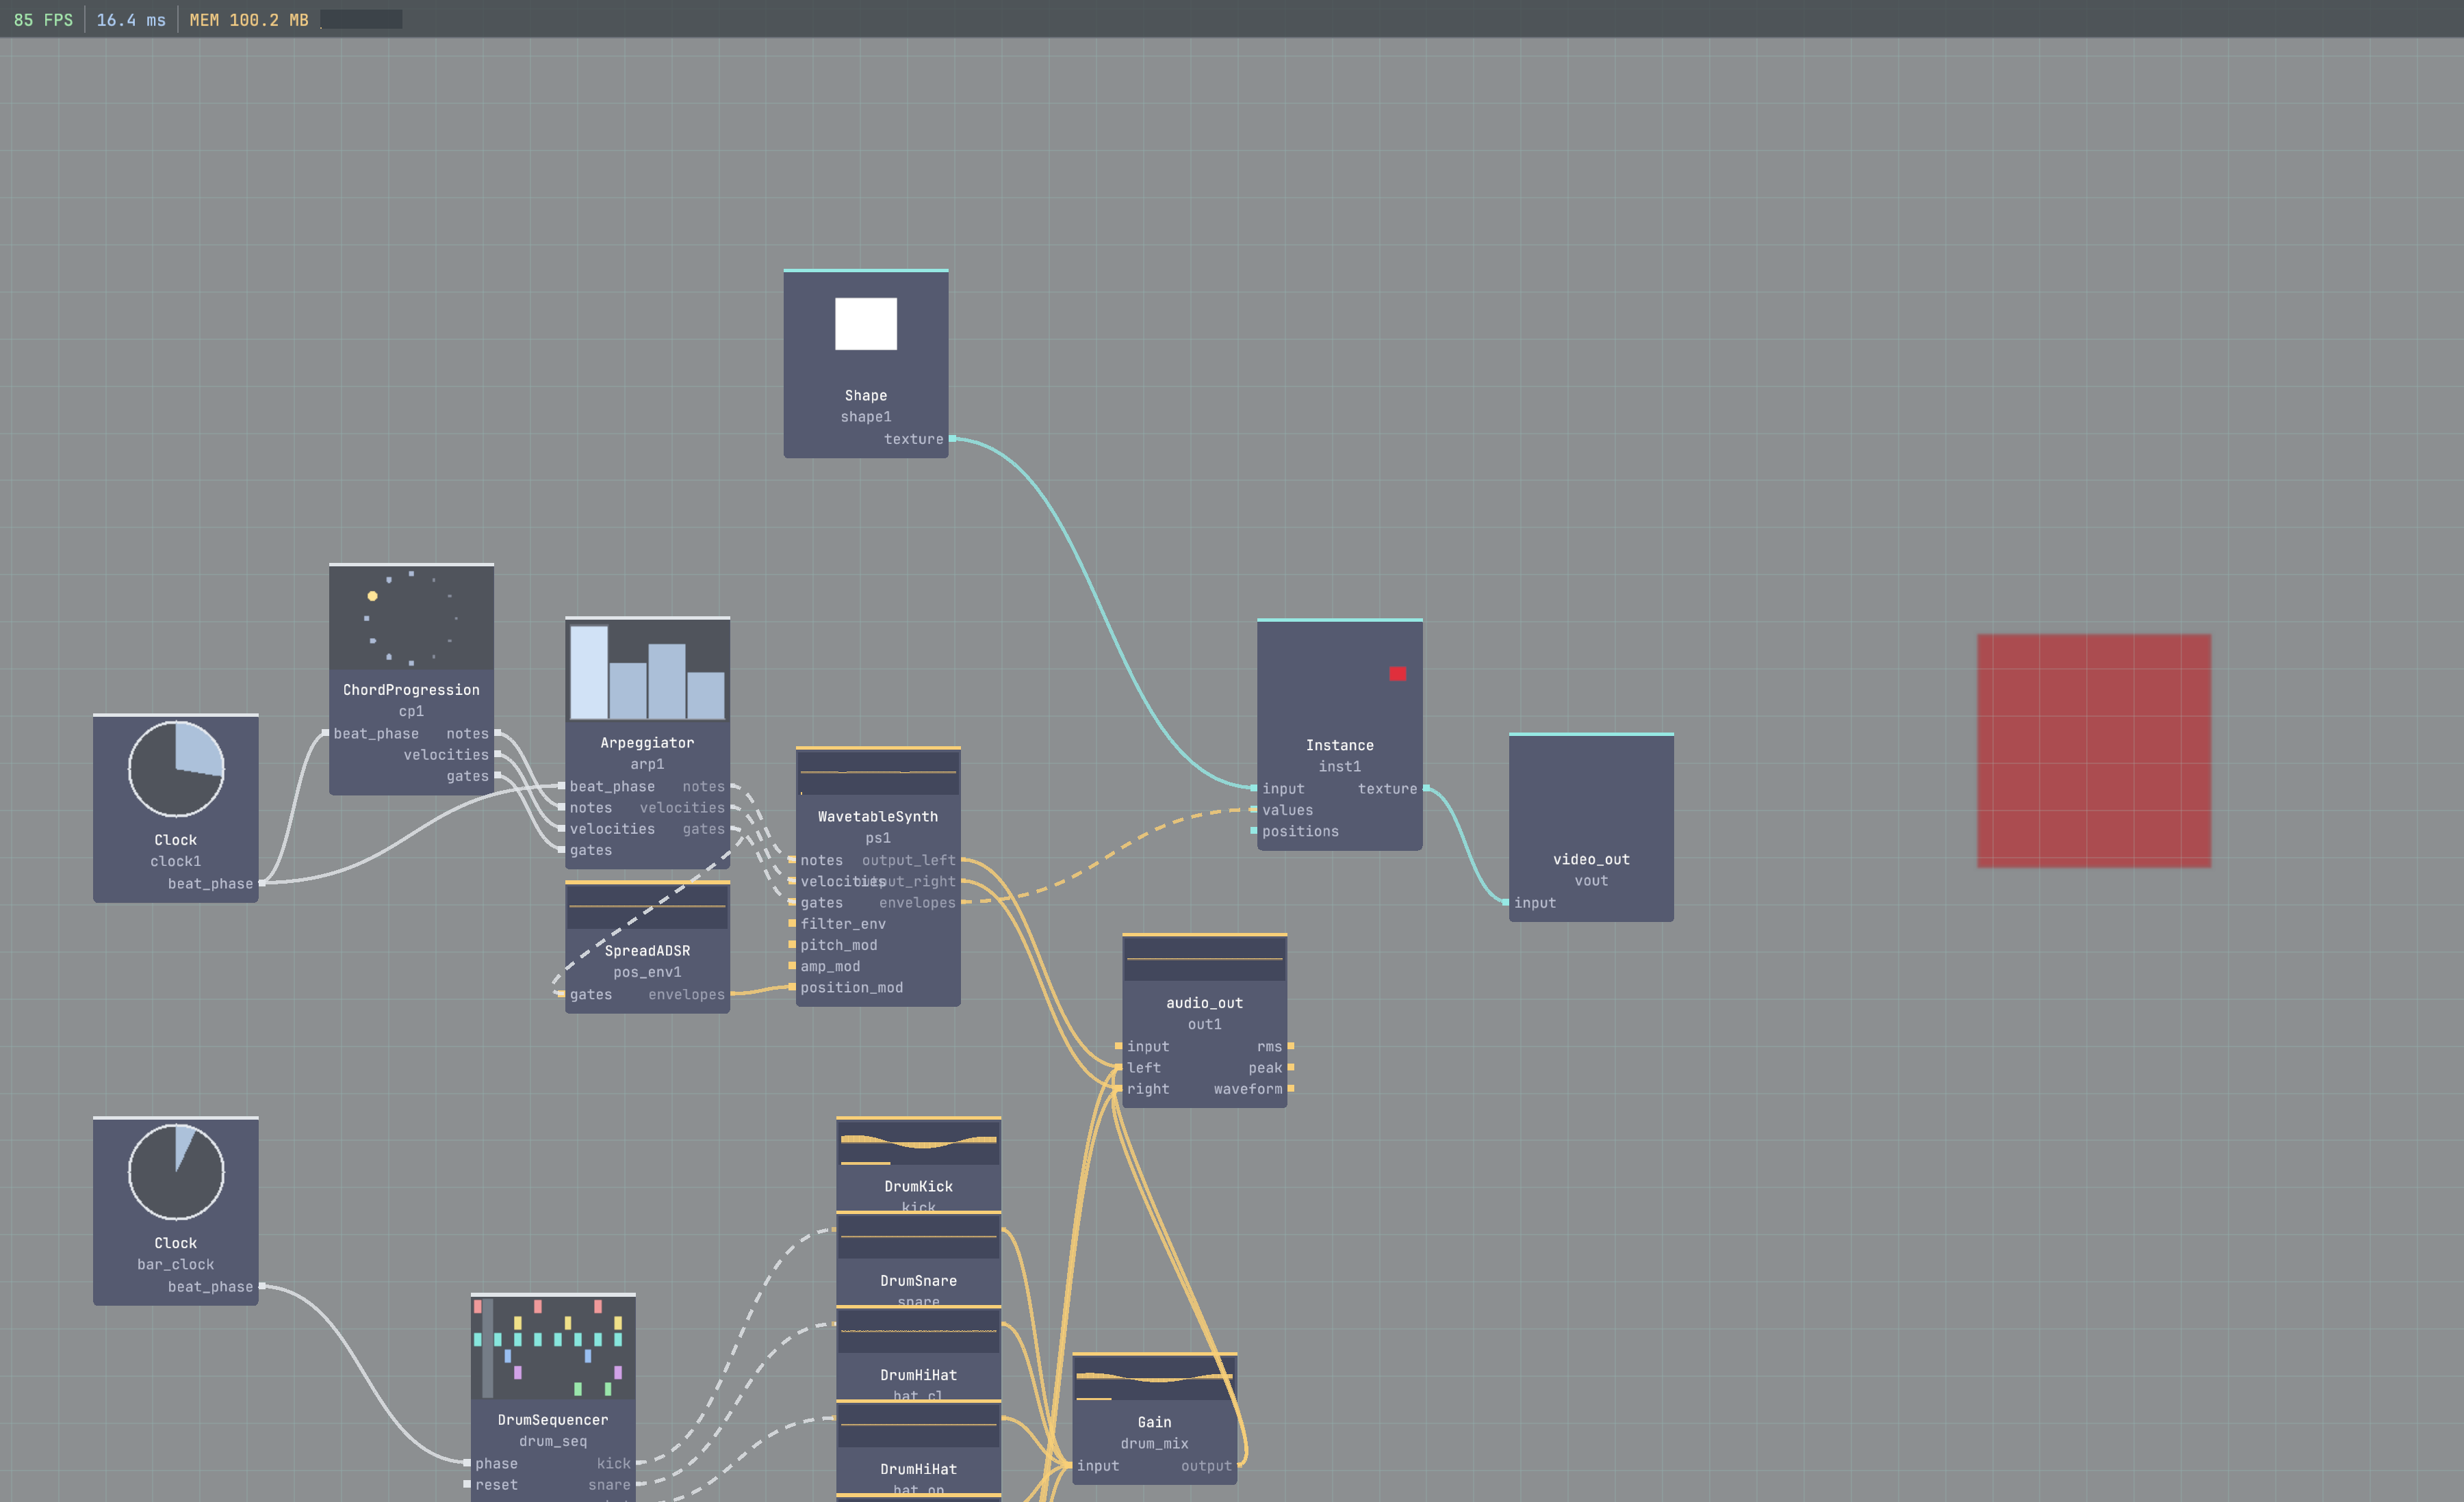Click the DrumKick waveform preview
The width and height of the screenshot is (2464, 1502).
[919, 1143]
